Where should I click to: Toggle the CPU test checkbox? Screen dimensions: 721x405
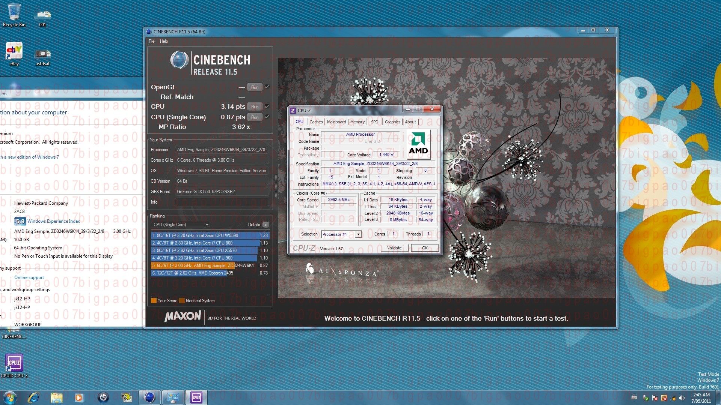point(267,106)
